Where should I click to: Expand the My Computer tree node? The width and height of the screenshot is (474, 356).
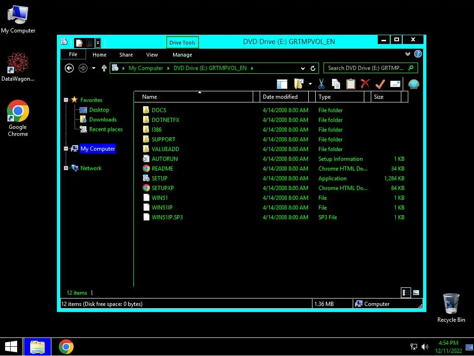point(66,149)
